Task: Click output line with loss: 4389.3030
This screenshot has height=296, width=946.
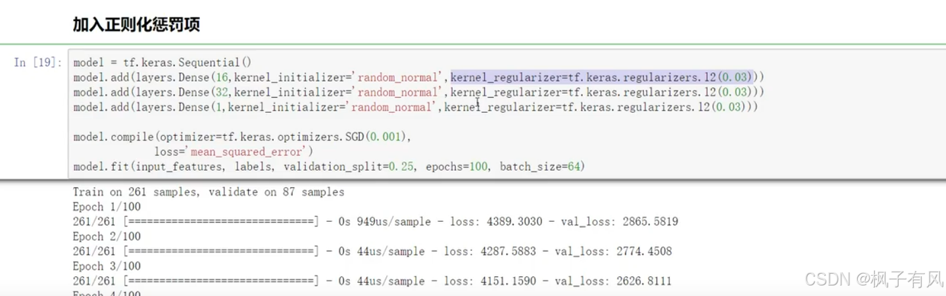Action: (376, 222)
